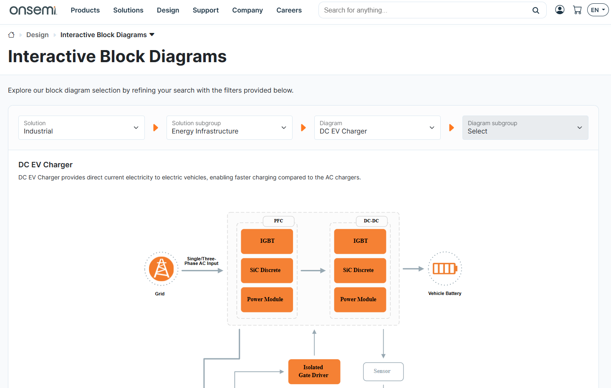Click the home icon in the breadcrumb
Image resolution: width=611 pixels, height=388 pixels.
pos(11,35)
